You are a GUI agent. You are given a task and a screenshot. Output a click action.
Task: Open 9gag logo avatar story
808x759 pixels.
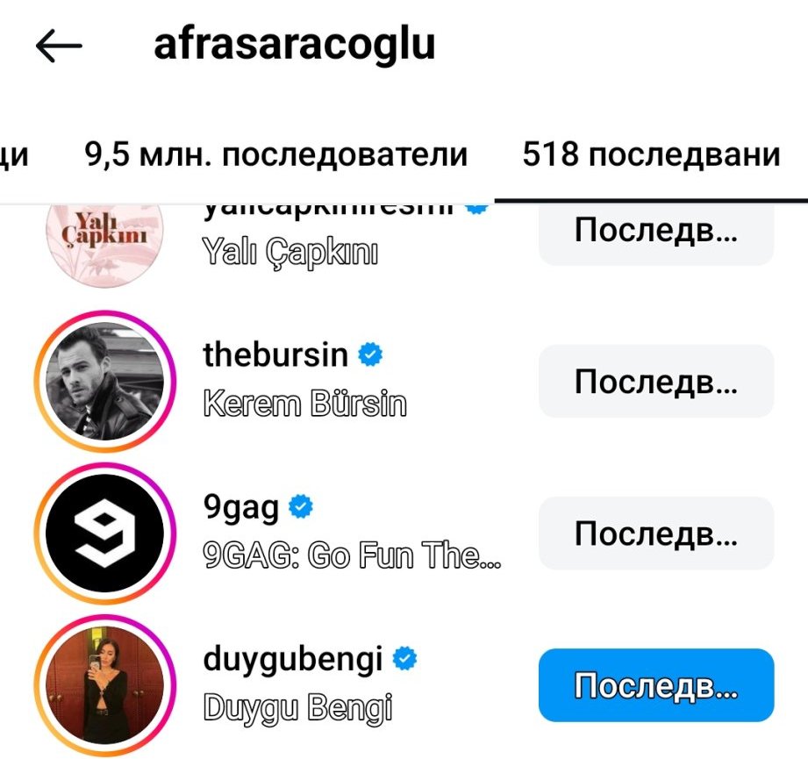105,533
